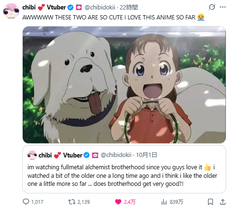Open the quoted tweet's 10月1日 date
Screen dimensions: 230x209
point(147,155)
